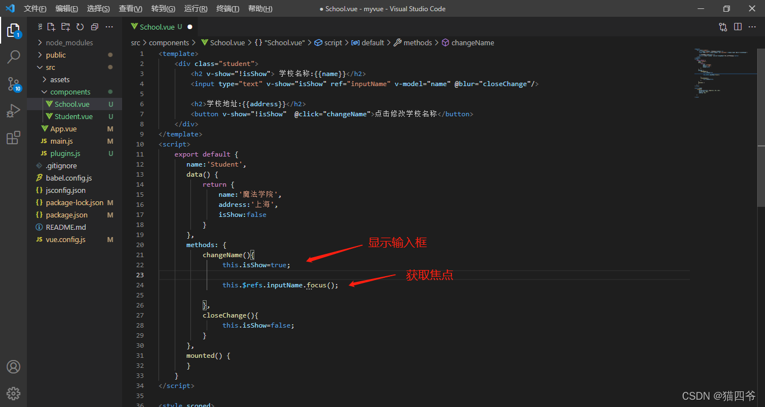Open README.md in the file tree

74,227
